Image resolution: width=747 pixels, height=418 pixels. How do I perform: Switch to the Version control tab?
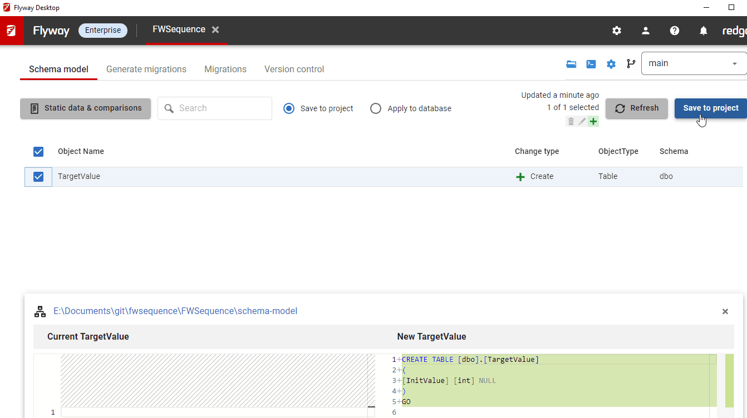coord(294,69)
